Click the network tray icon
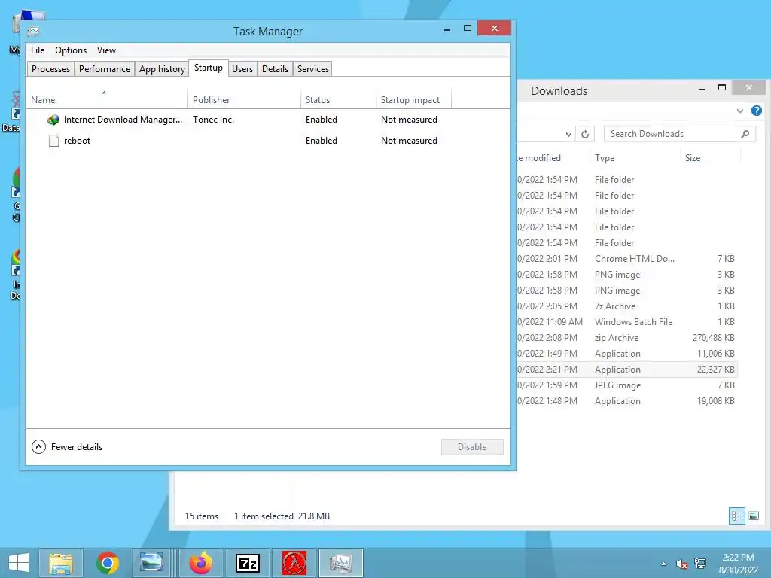Image resolution: width=771 pixels, height=578 pixels. pos(700,564)
